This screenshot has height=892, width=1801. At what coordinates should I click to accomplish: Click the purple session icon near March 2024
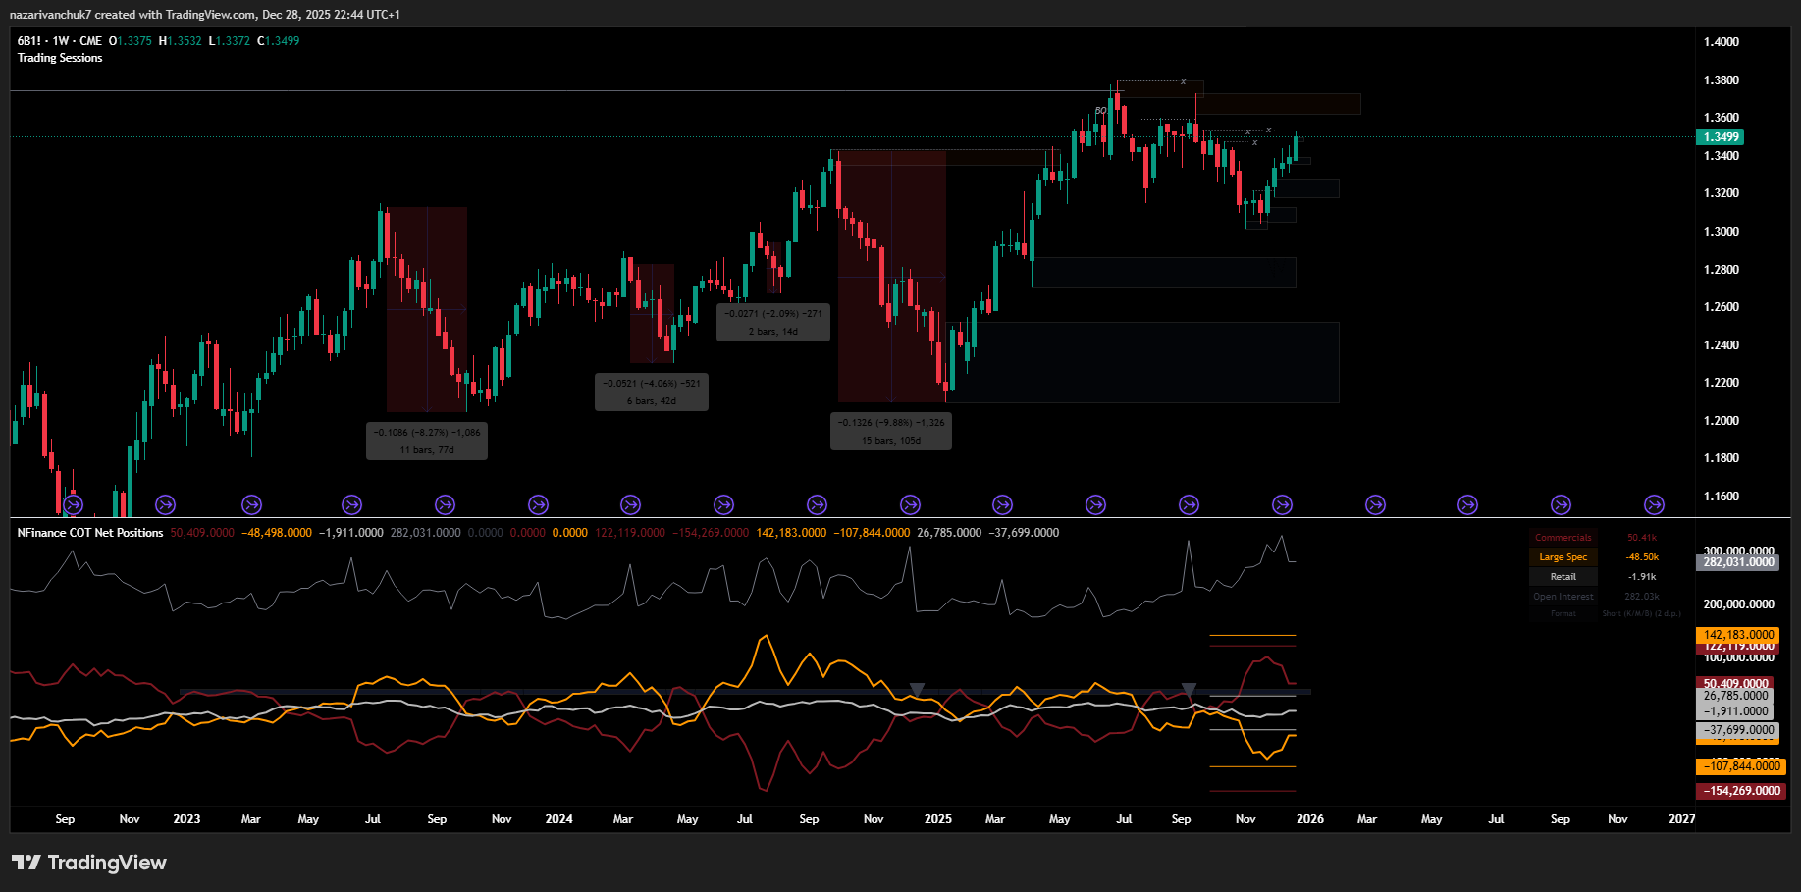[631, 504]
